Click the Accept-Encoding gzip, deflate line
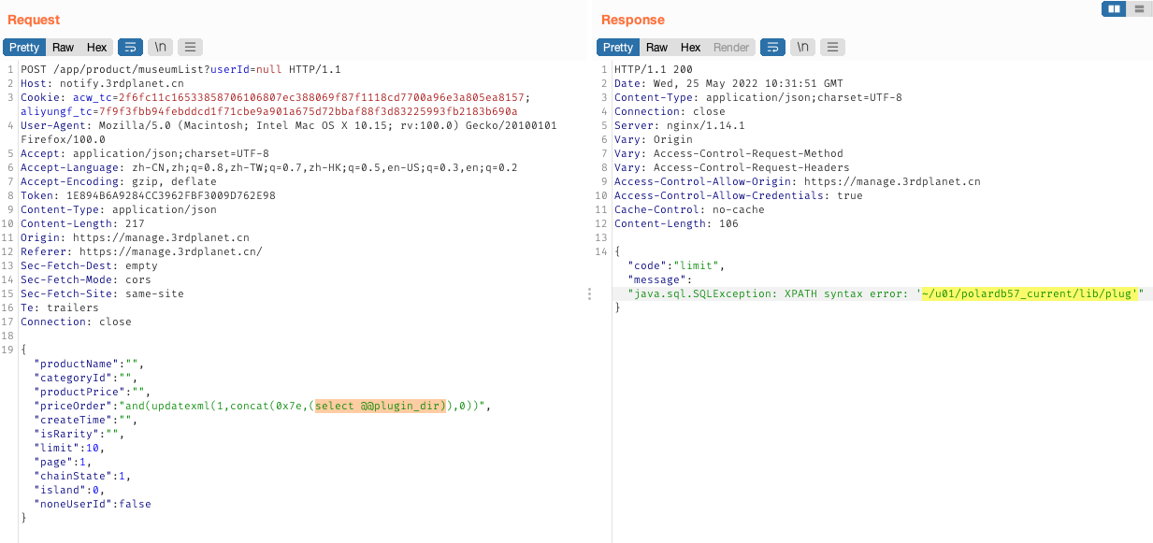 pyautogui.click(x=119, y=182)
